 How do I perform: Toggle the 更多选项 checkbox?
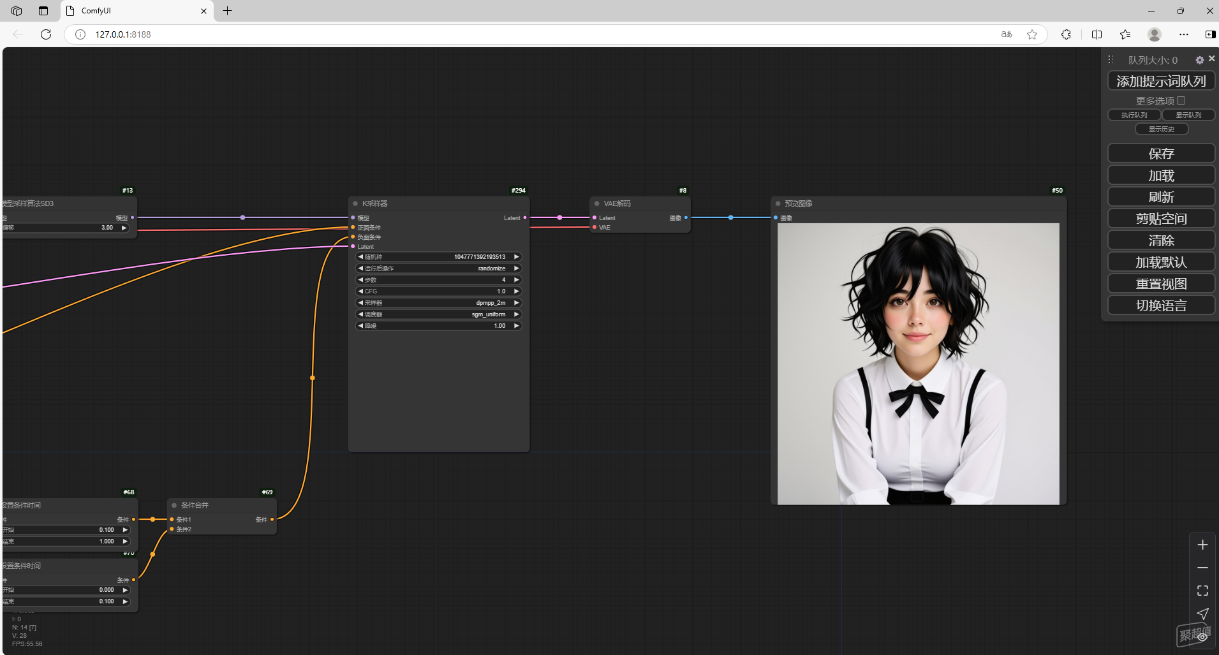tap(1181, 101)
